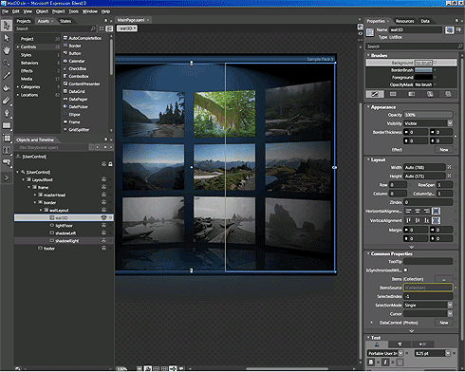The image size is (465, 372).
Task: Choose the Solid color brush editor
Action: tap(393, 94)
